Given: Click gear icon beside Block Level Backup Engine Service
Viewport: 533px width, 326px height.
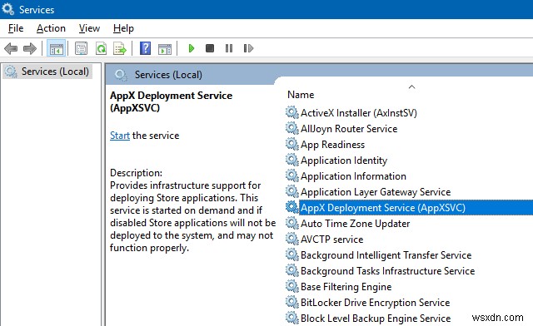Looking at the screenshot, I should coord(292,318).
